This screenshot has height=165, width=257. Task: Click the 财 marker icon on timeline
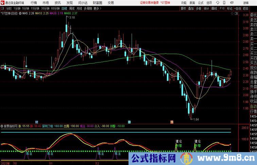pos(37,121)
